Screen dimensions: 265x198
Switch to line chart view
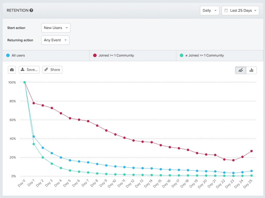point(241,70)
